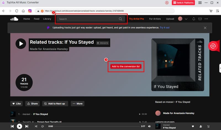This screenshot has width=221, height=130.
Task: Skip to next track in player
Action: [27, 126]
